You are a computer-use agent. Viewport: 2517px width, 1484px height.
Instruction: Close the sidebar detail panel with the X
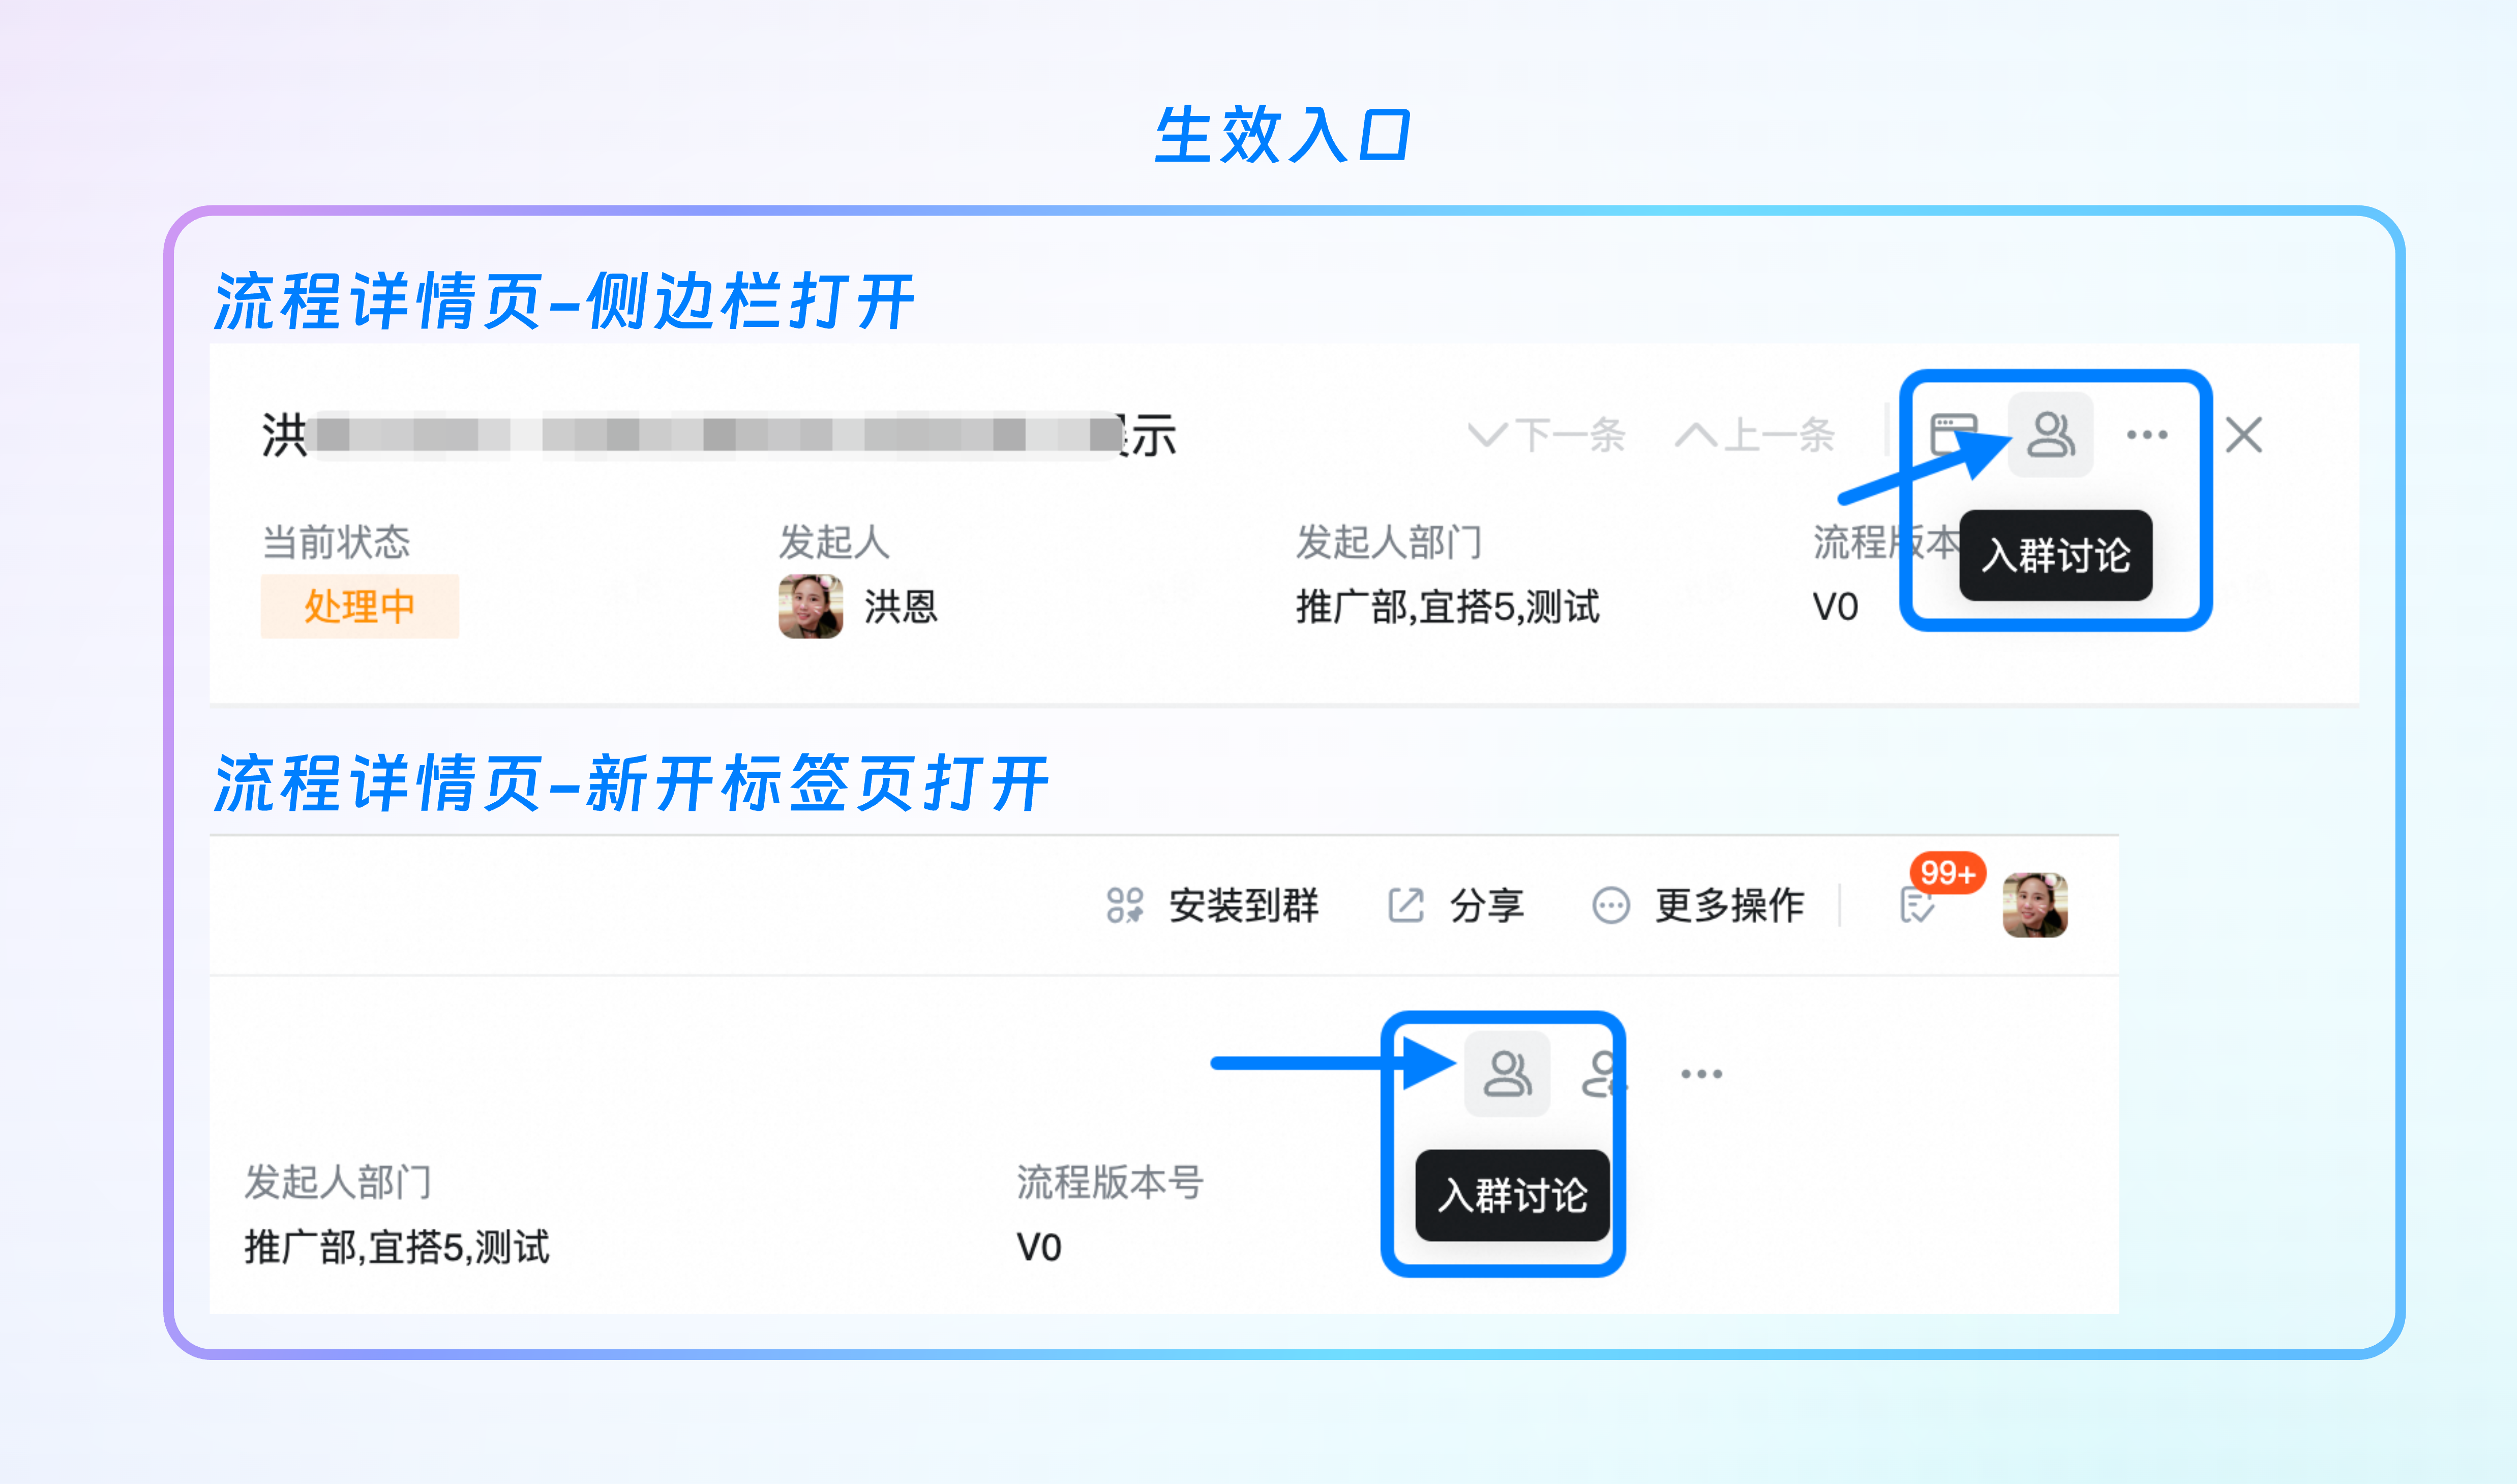pyautogui.click(x=2244, y=435)
